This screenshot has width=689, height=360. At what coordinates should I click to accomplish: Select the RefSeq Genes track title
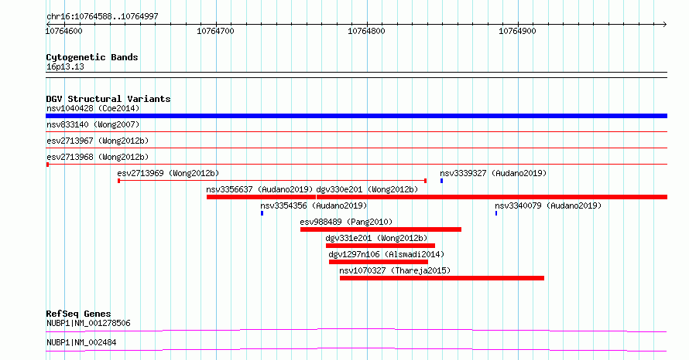coord(78,314)
